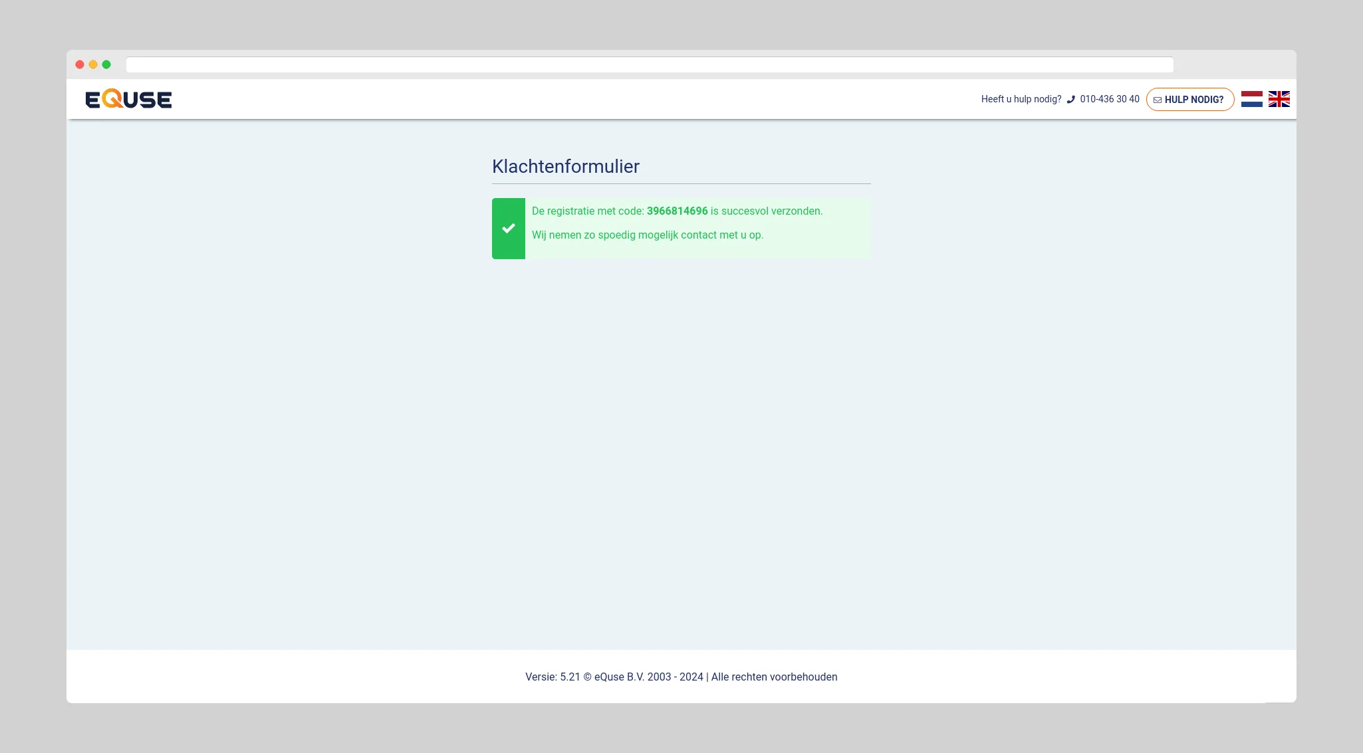1363x753 pixels.
Task: Click 'Alle rechten voorbehouden' in footer
Action: (774, 677)
